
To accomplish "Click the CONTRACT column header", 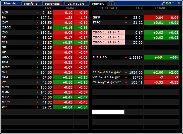I will pos(108,8).
